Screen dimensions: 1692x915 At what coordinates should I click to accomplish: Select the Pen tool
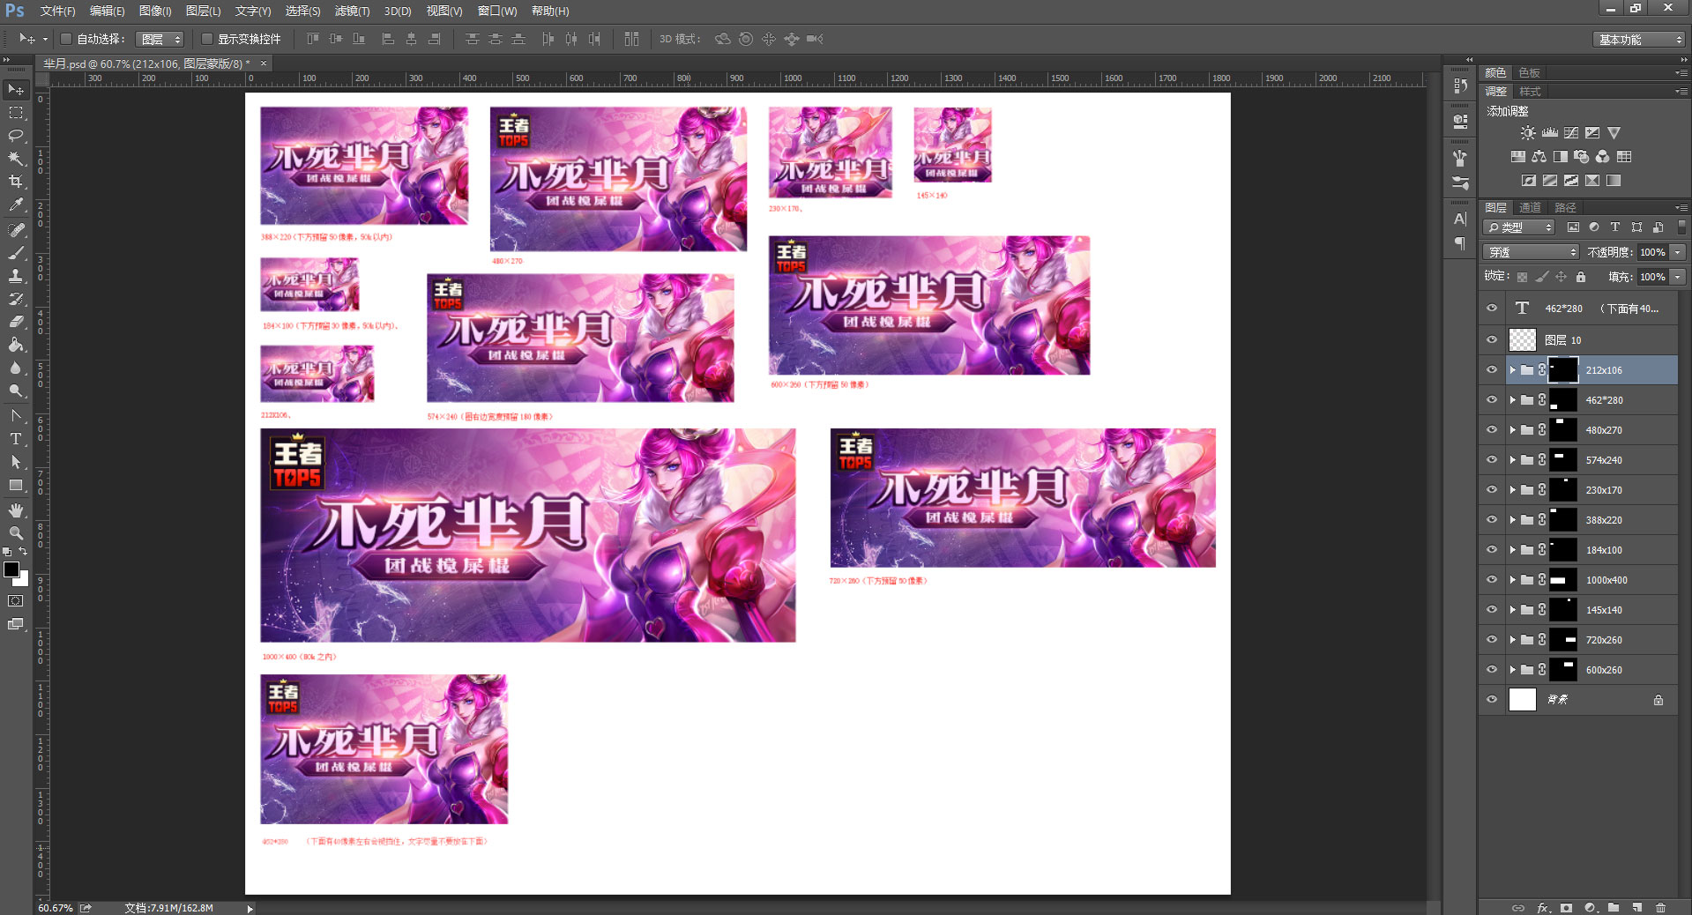[x=16, y=415]
